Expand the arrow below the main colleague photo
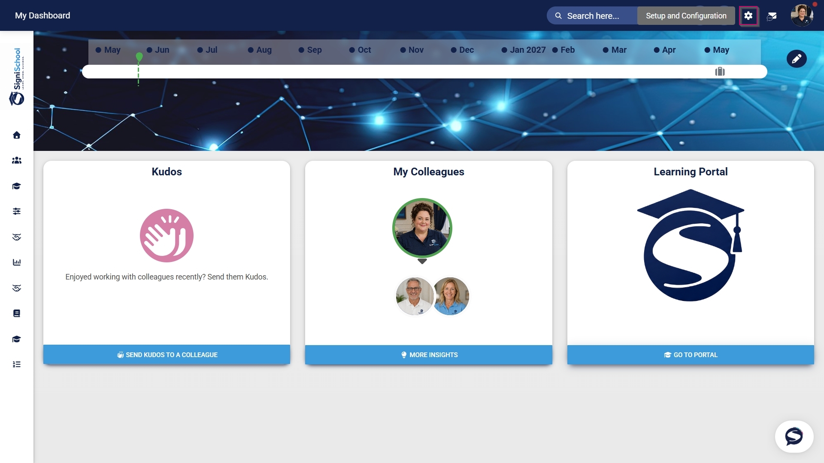 [x=422, y=261]
